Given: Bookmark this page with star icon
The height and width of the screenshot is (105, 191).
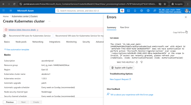Looking at the screenshot, I should click(x=165, y=4).
